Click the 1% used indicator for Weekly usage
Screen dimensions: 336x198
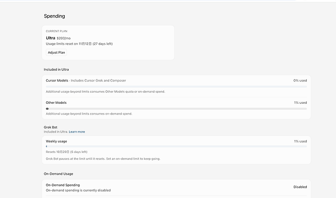[300, 141]
